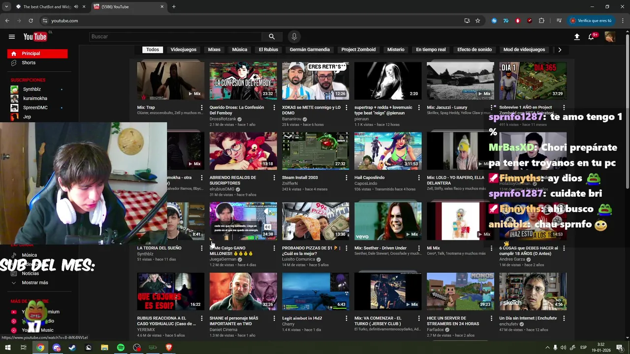Open options for Querido Dross video
Viewport: 630px width, 354px height.
(274, 108)
